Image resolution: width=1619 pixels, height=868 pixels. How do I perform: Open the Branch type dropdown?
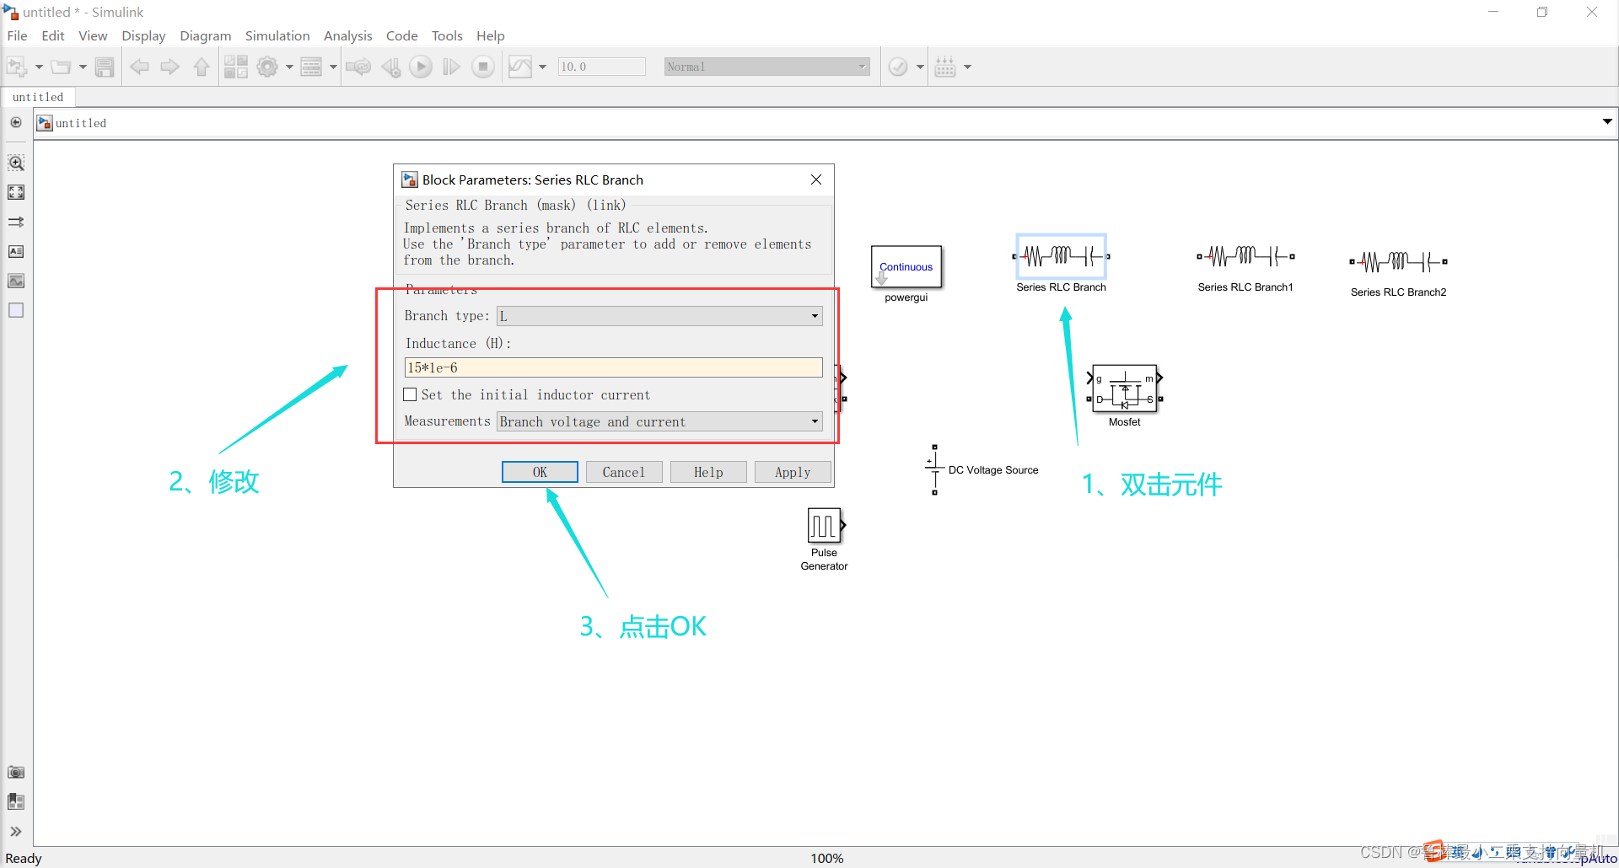659,316
